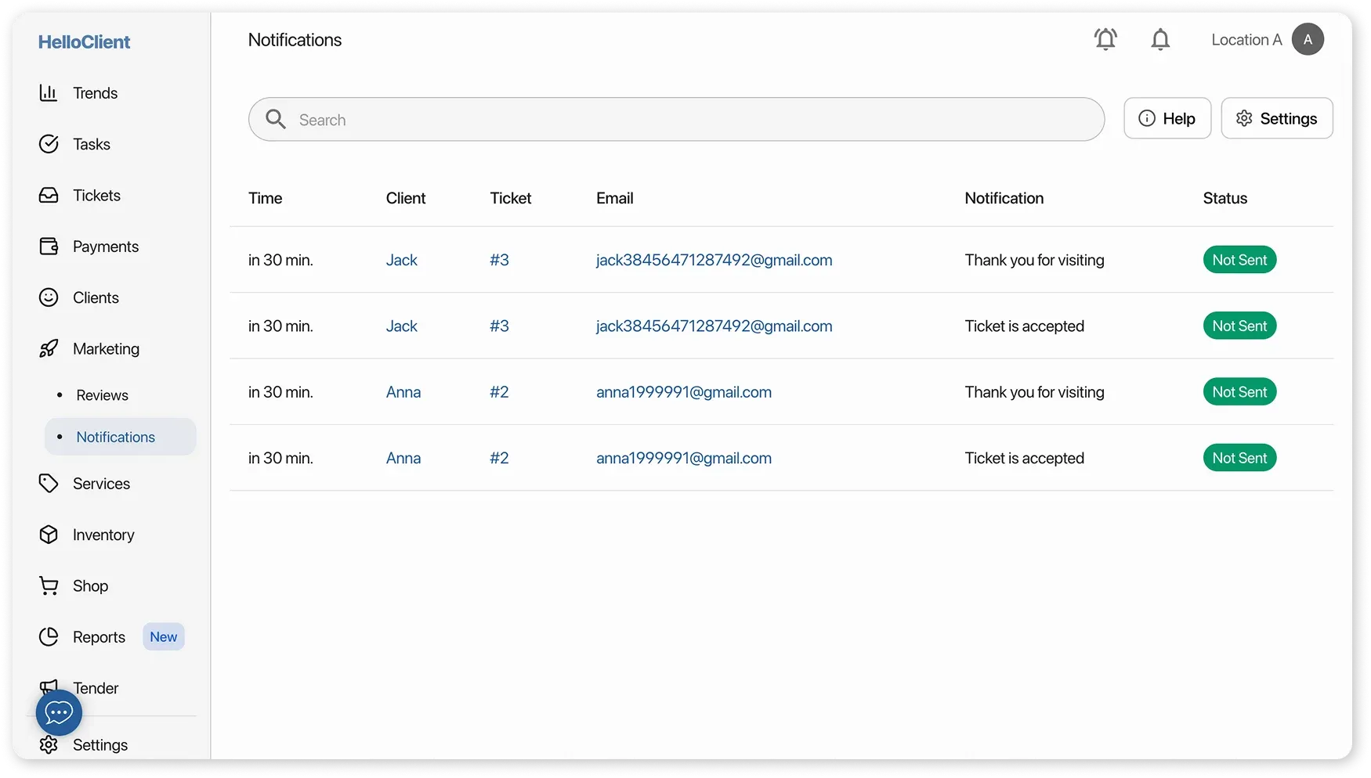1371x778 pixels.
Task: Select Reviews under Marketing
Action: tap(102, 395)
